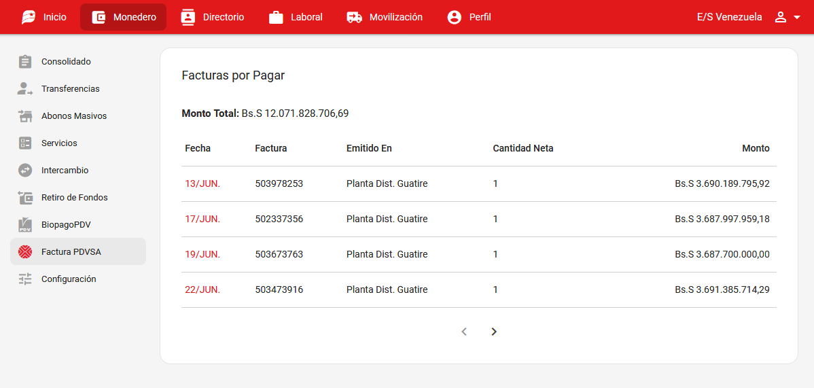Click the Emitido En column header
This screenshot has width=814, height=388.
[369, 149]
